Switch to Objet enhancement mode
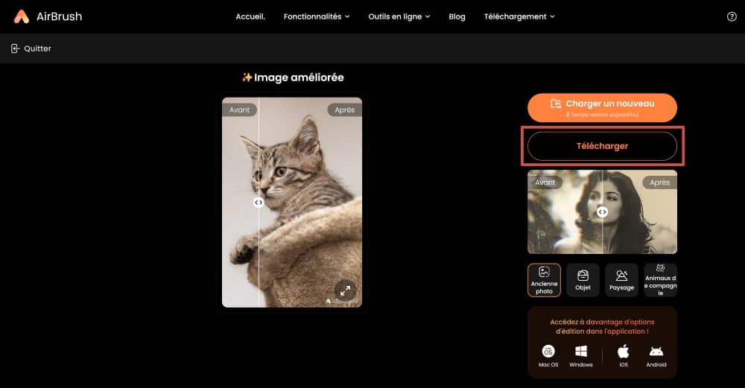The image size is (745, 388). pos(583,280)
